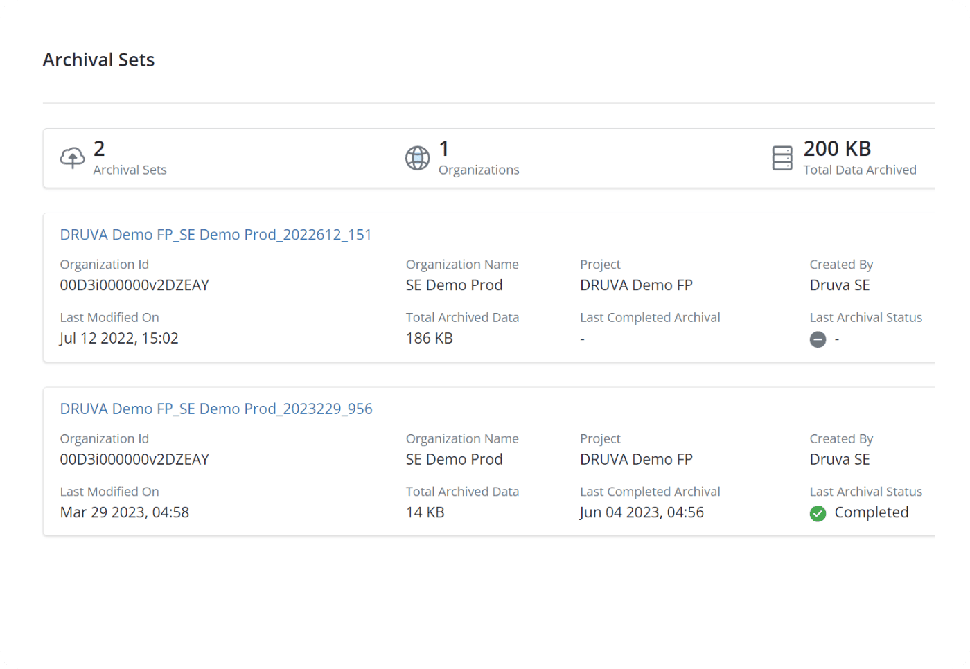Click Mar 29 2023, 04:58 modified date
This screenshot has height=669, width=970.
point(125,512)
